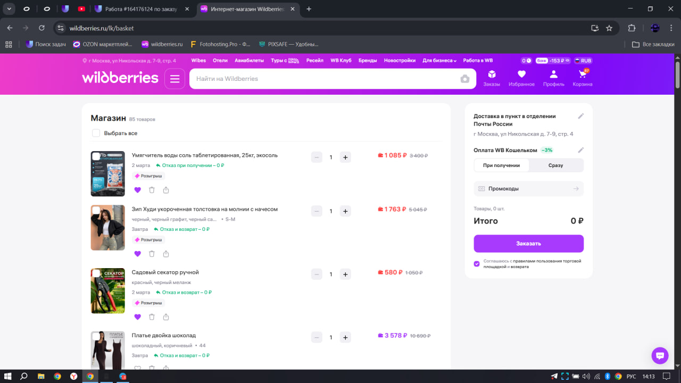Screen dimensions: 681x383
Task: Toggle the marketplace rules agreement checkbox
Action: click(477, 264)
